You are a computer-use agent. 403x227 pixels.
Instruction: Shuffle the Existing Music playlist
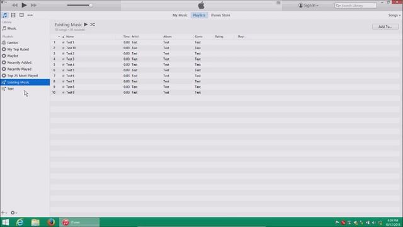93,25
